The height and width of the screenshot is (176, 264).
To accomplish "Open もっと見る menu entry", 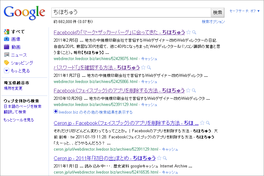I will pyautogui.click(x=20, y=71).
